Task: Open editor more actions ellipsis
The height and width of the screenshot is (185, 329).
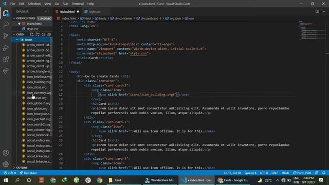Action: [x=323, y=11]
